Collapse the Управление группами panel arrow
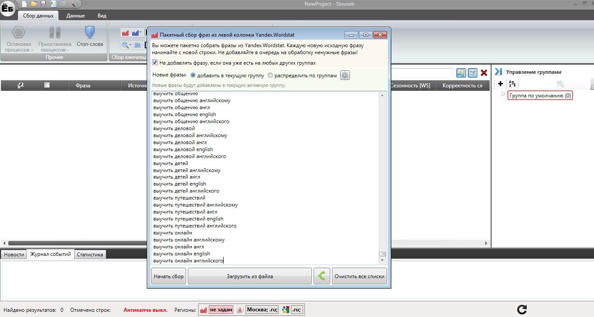The height and width of the screenshot is (317, 594). (x=498, y=72)
